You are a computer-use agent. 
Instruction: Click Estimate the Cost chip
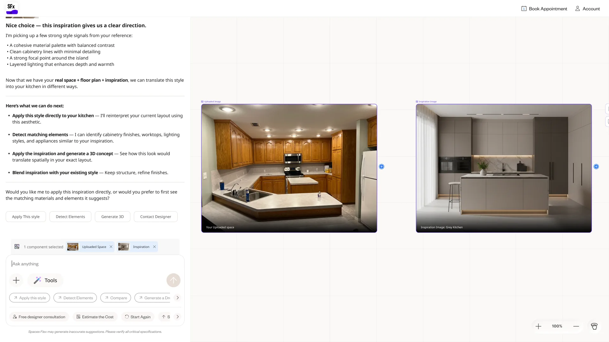pyautogui.click(x=95, y=317)
